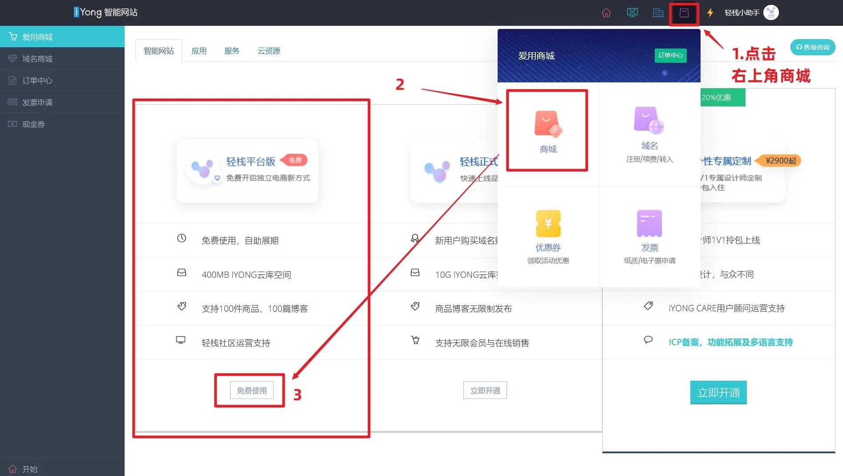Open the 服务 tab
Screen dimensions: 843x476
pos(232,51)
